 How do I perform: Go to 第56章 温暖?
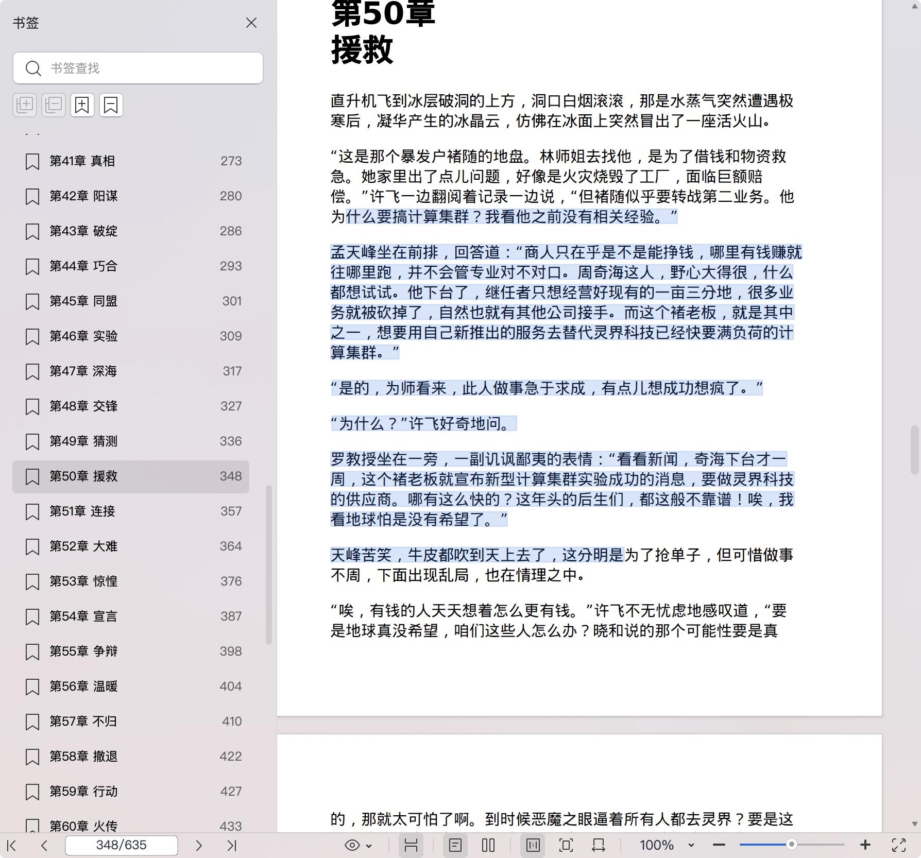(131, 687)
